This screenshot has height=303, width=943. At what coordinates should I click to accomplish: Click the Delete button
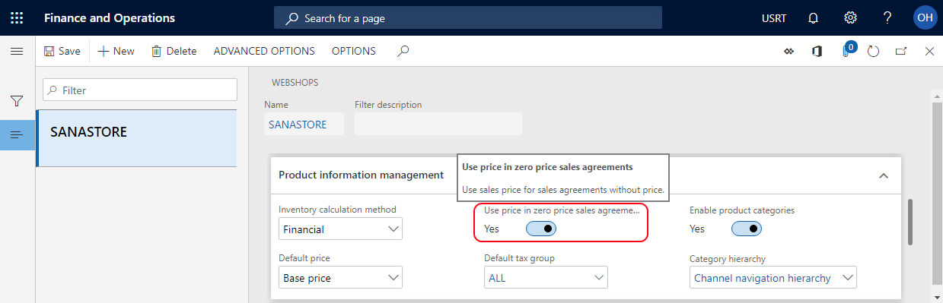[174, 51]
